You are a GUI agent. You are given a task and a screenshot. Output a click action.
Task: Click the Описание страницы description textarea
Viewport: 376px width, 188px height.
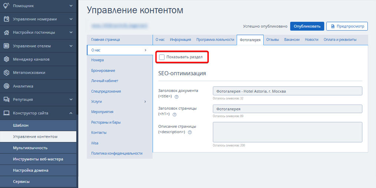pos(287,132)
